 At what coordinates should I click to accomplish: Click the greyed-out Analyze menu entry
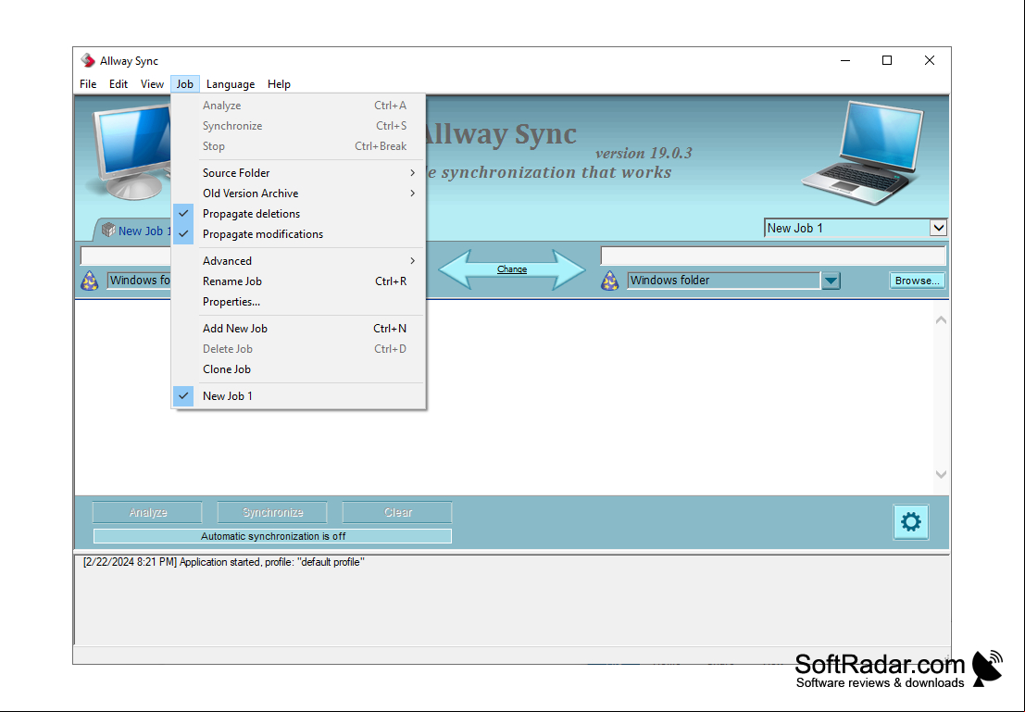(299, 106)
